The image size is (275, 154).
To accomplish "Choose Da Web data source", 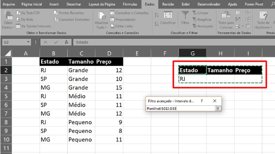I will click(x=25, y=20).
